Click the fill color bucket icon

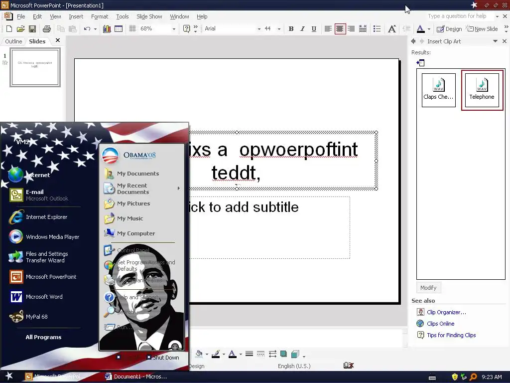pyautogui.click(x=199, y=354)
